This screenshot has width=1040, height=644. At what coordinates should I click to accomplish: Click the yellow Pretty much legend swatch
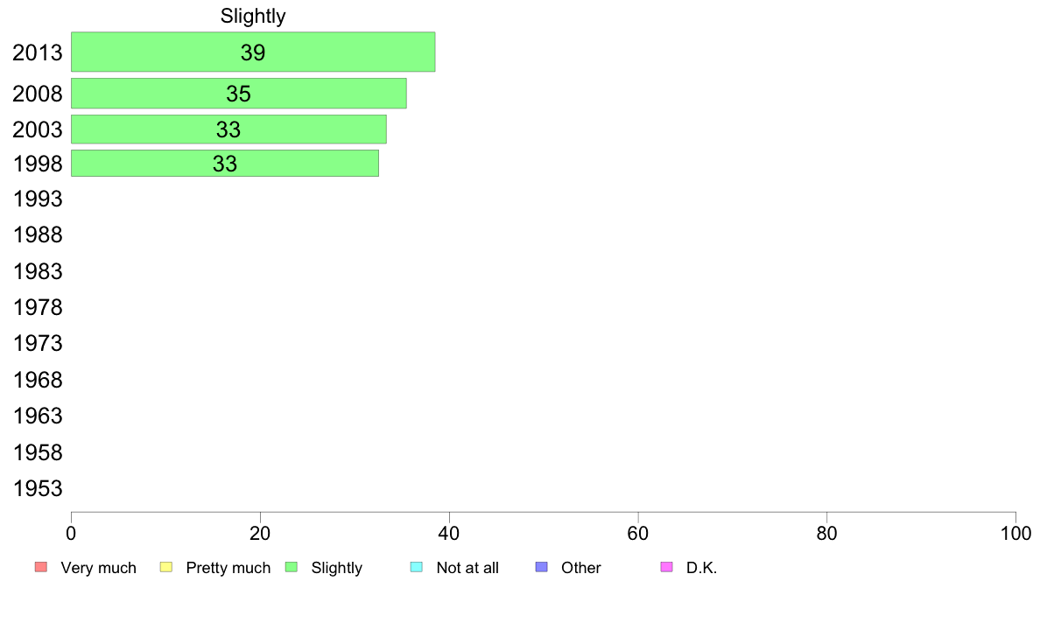166,567
